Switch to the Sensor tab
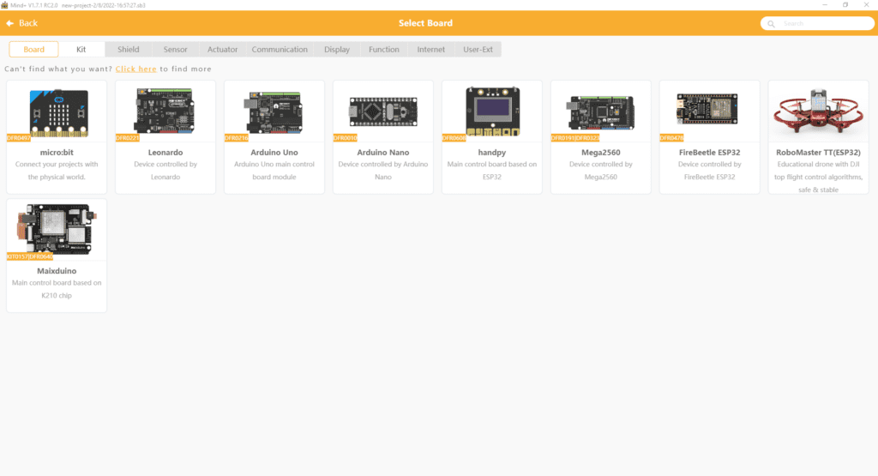Image resolution: width=878 pixels, height=476 pixels. pyautogui.click(x=175, y=49)
